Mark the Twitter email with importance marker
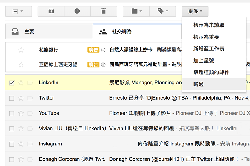250x166 pixels. pyautogui.click(x=30, y=98)
